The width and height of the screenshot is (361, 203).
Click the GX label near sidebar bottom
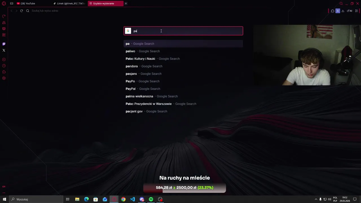[4, 186]
